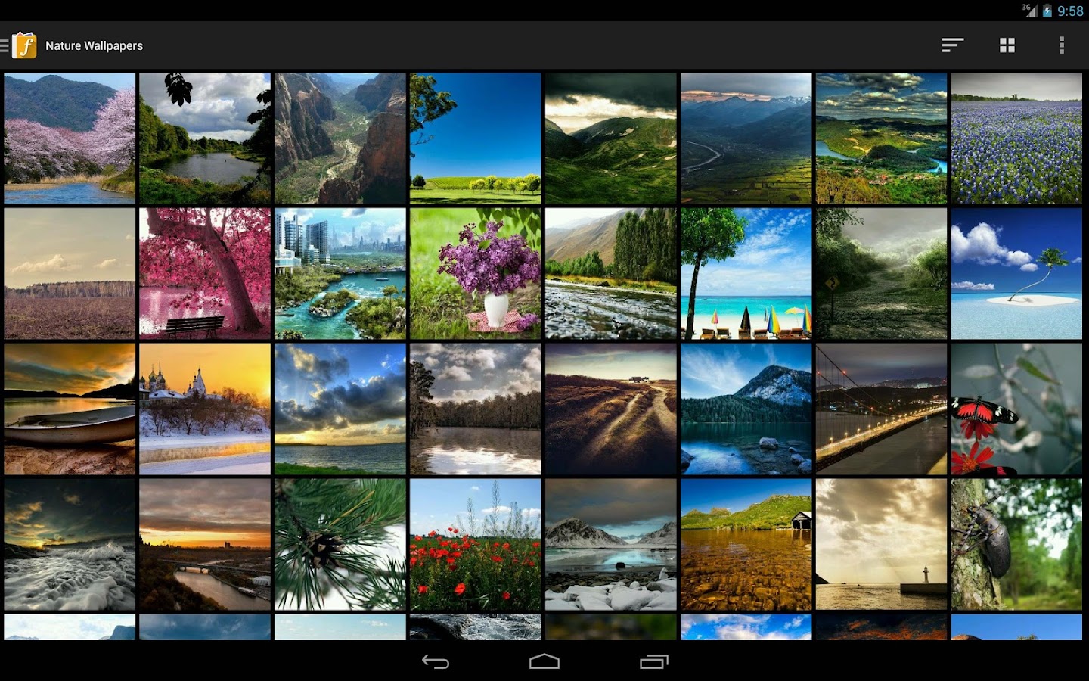View the butterfly on red flower wallpaper
Image resolution: width=1089 pixels, height=681 pixels.
coord(1016,409)
